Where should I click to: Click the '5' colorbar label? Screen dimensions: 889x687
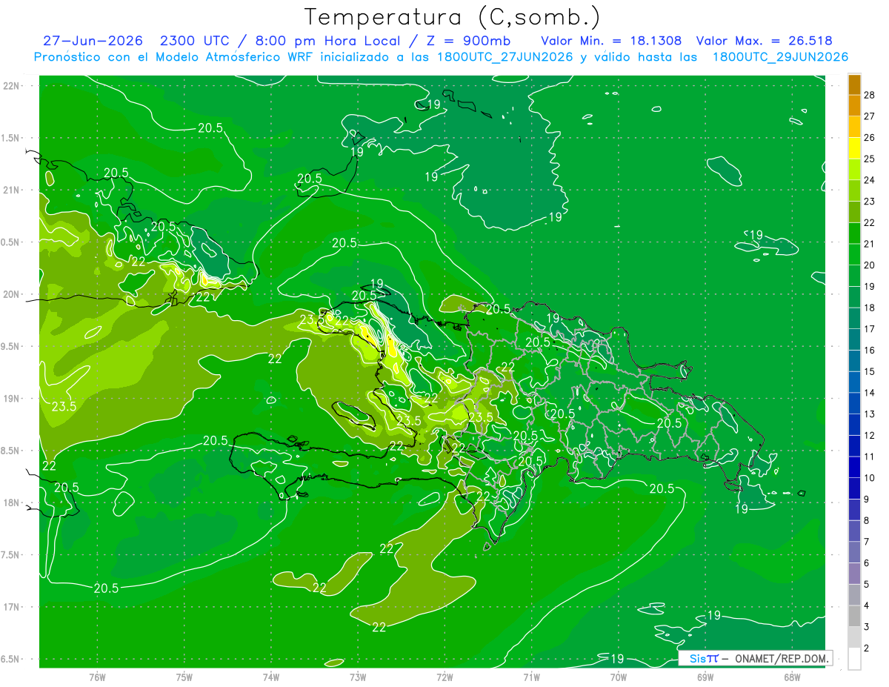tap(868, 585)
